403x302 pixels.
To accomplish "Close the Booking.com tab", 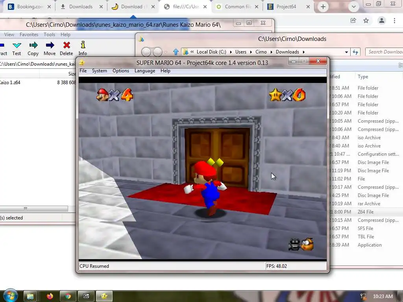I will click(x=49, y=7).
